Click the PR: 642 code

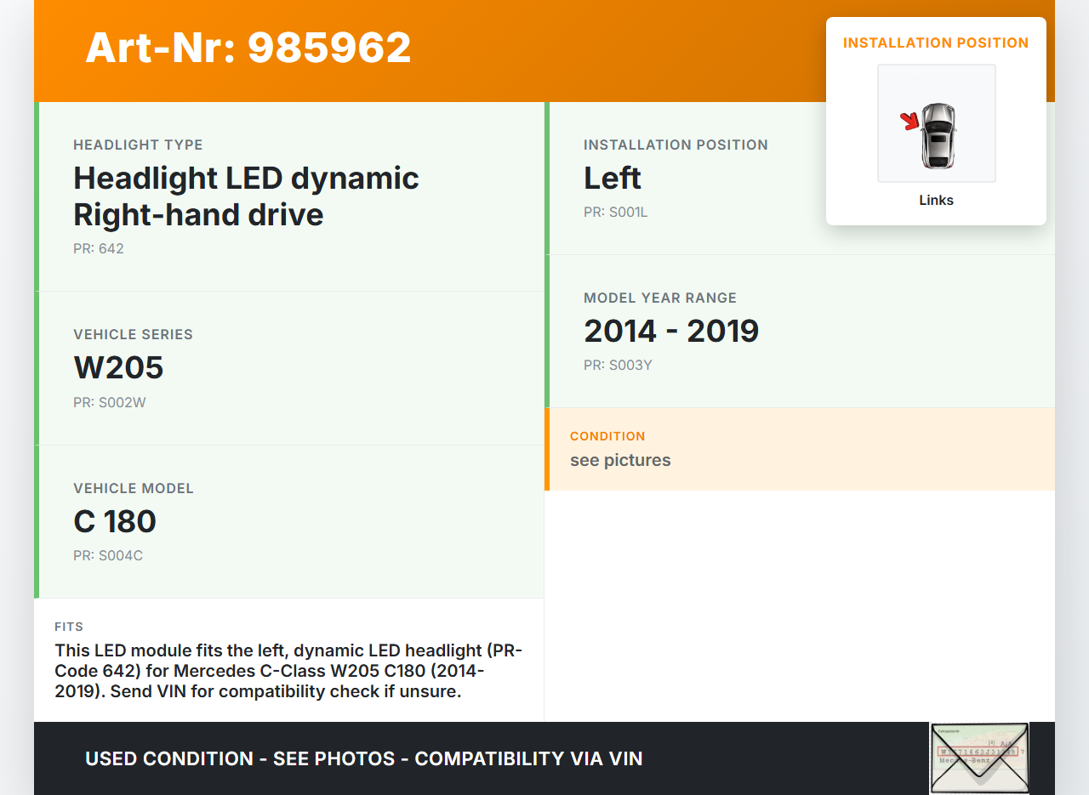tap(99, 249)
